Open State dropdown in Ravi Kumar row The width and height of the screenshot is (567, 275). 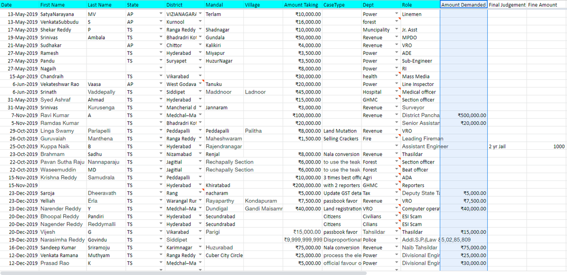[161, 115]
